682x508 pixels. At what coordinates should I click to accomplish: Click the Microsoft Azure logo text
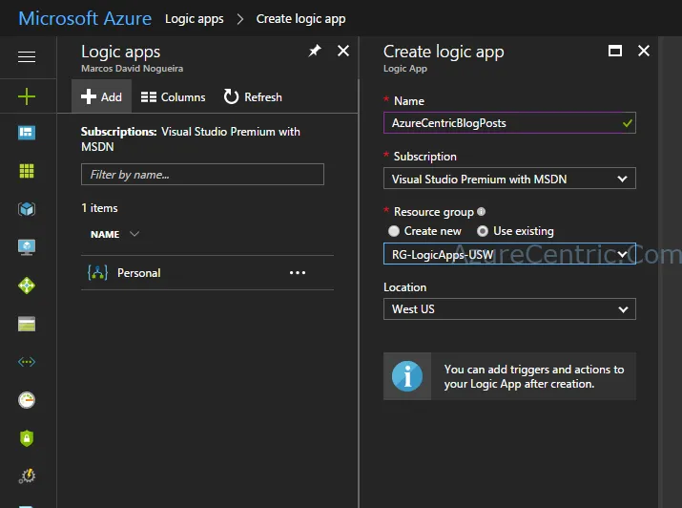[85, 19]
